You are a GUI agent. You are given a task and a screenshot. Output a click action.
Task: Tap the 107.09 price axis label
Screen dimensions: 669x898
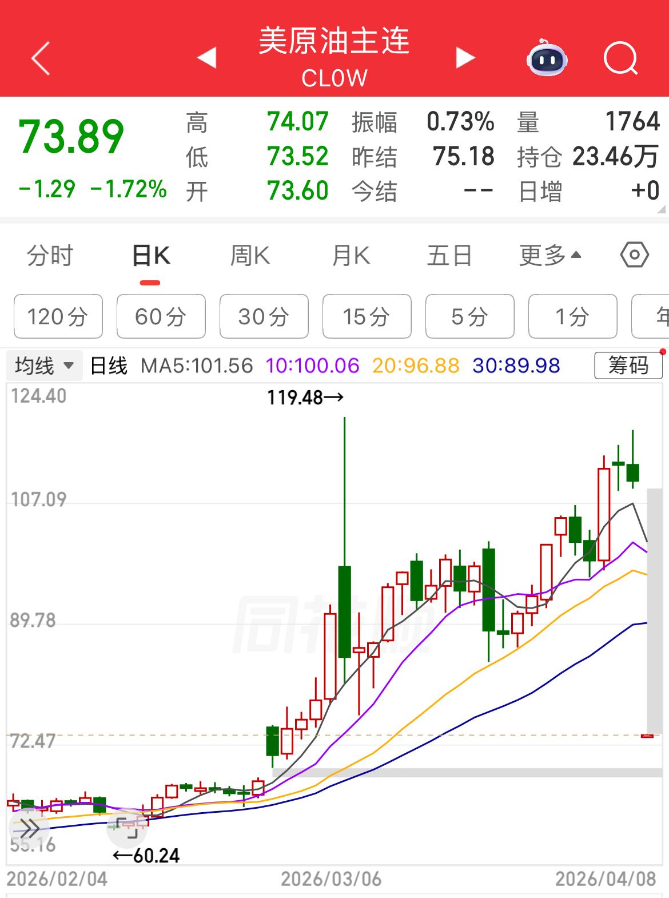coord(39,500)
